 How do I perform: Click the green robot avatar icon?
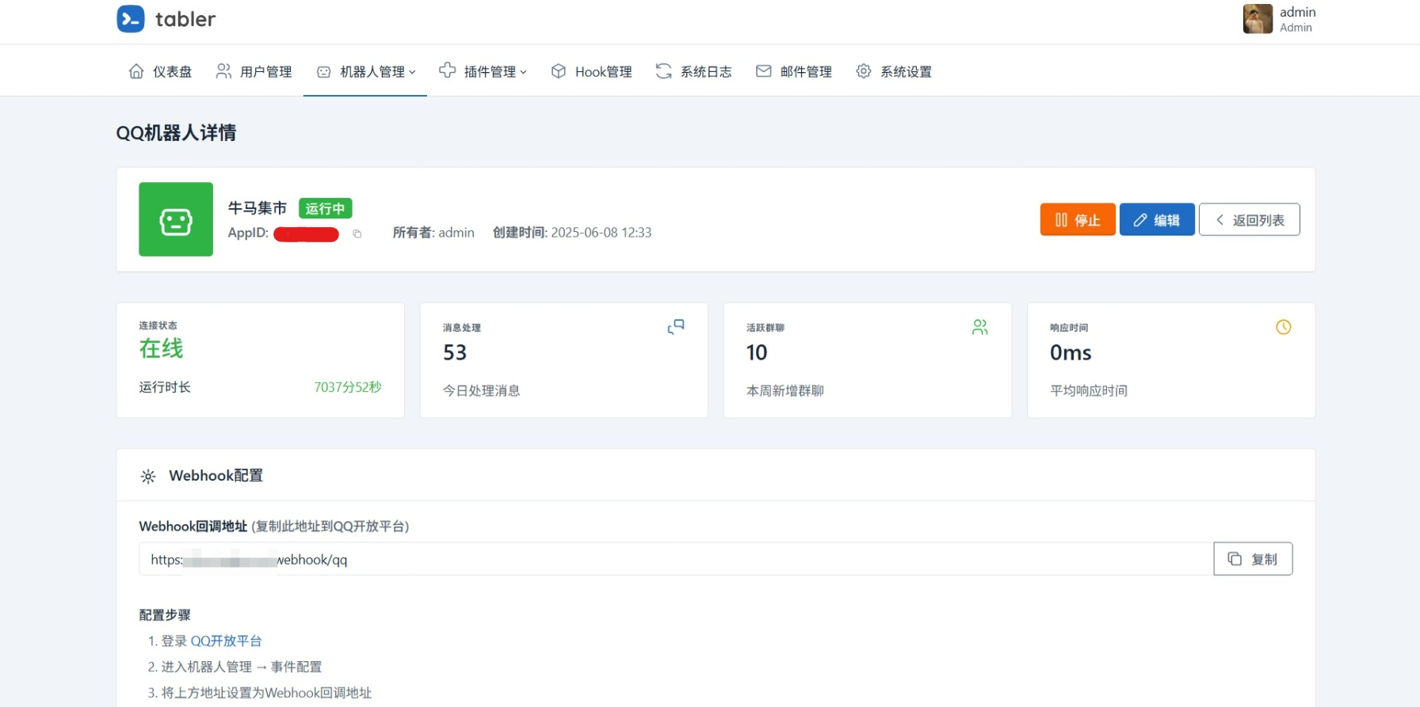coord(176,219)
